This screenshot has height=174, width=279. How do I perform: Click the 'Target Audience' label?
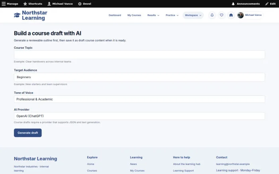coord(26,70)
